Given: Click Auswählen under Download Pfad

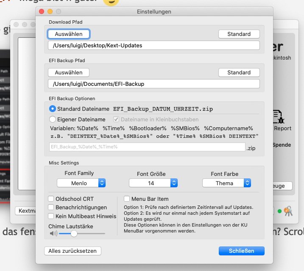Looking at the screenshot, I should (x=69, y=34).
